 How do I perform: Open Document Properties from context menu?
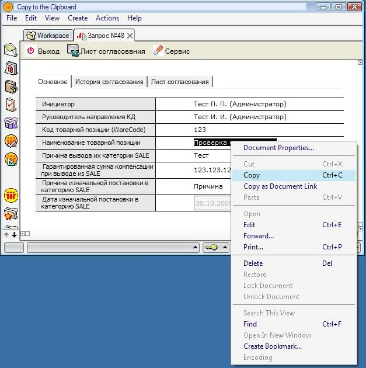click(278, 148)
